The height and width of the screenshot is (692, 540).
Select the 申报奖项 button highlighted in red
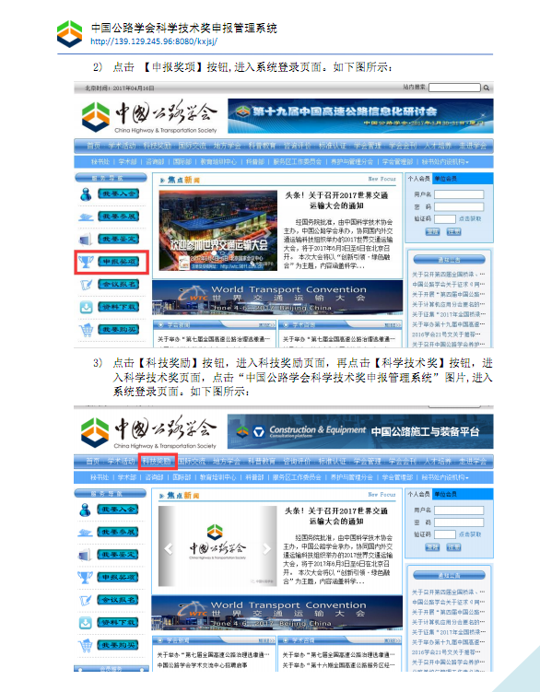click(x=118, y=262)
